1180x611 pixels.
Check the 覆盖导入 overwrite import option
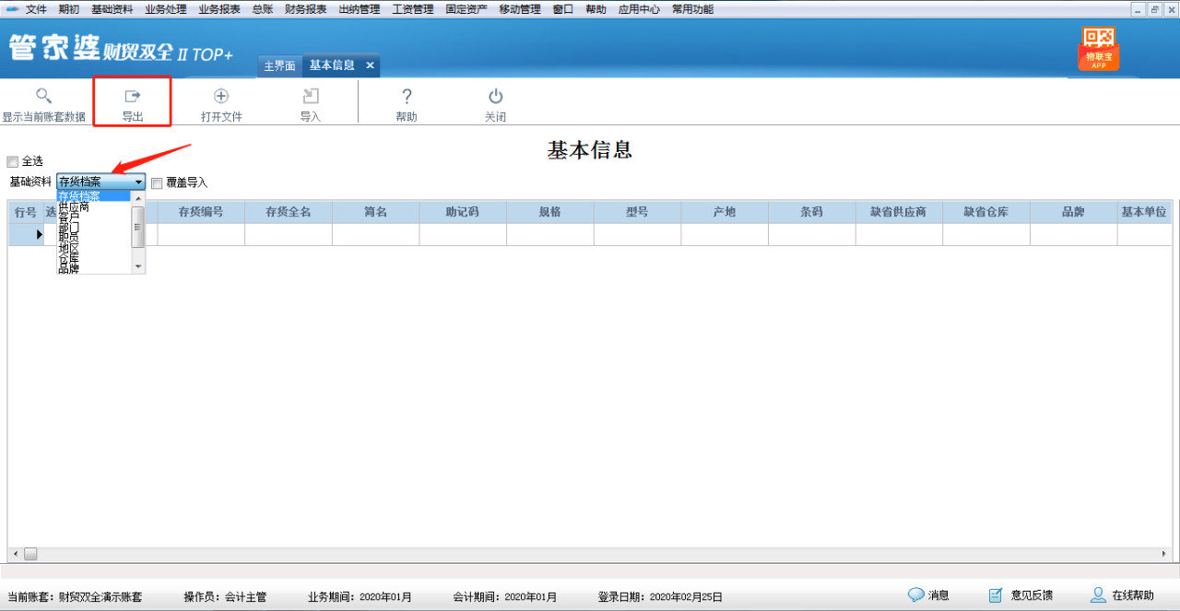click(x=157, y=182)
